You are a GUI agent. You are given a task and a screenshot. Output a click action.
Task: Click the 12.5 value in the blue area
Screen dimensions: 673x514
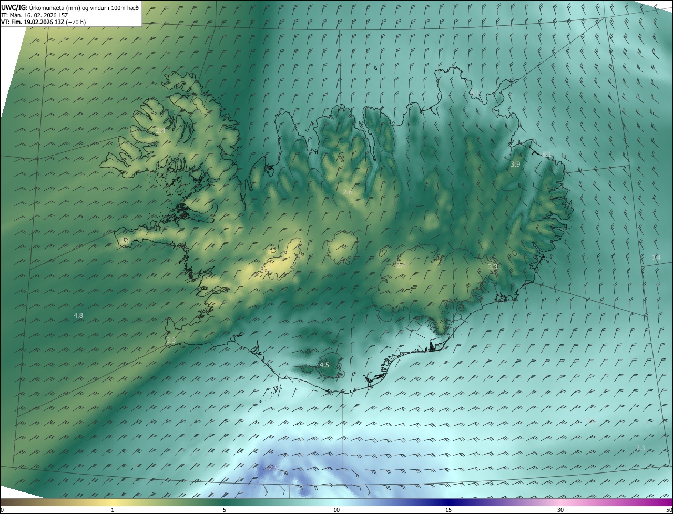[271, 467]
